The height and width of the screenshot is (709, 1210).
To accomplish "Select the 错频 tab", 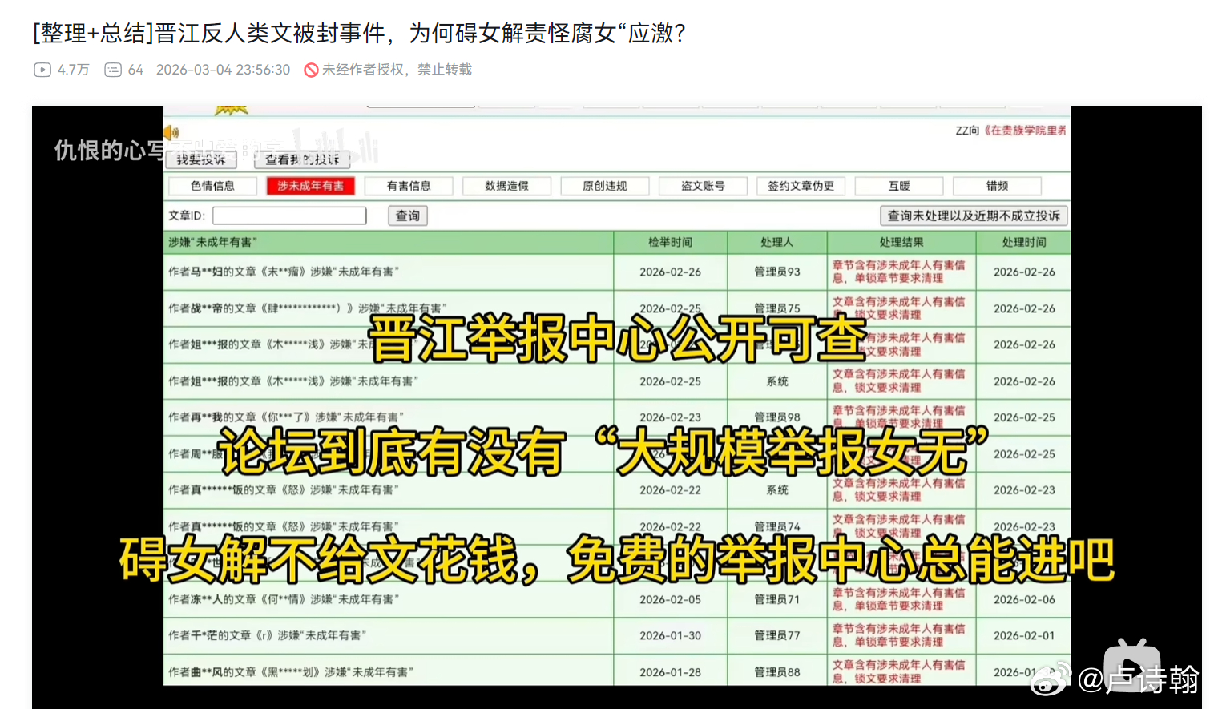I will point(997,186).
